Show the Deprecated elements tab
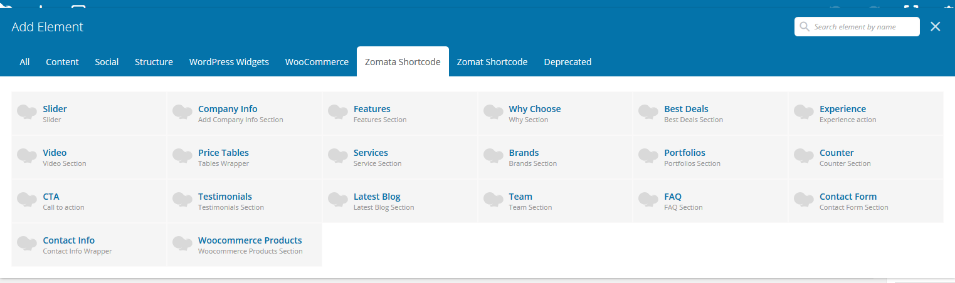Image resolution: width=955 pixels, height=283 pixels. (567, 62)
